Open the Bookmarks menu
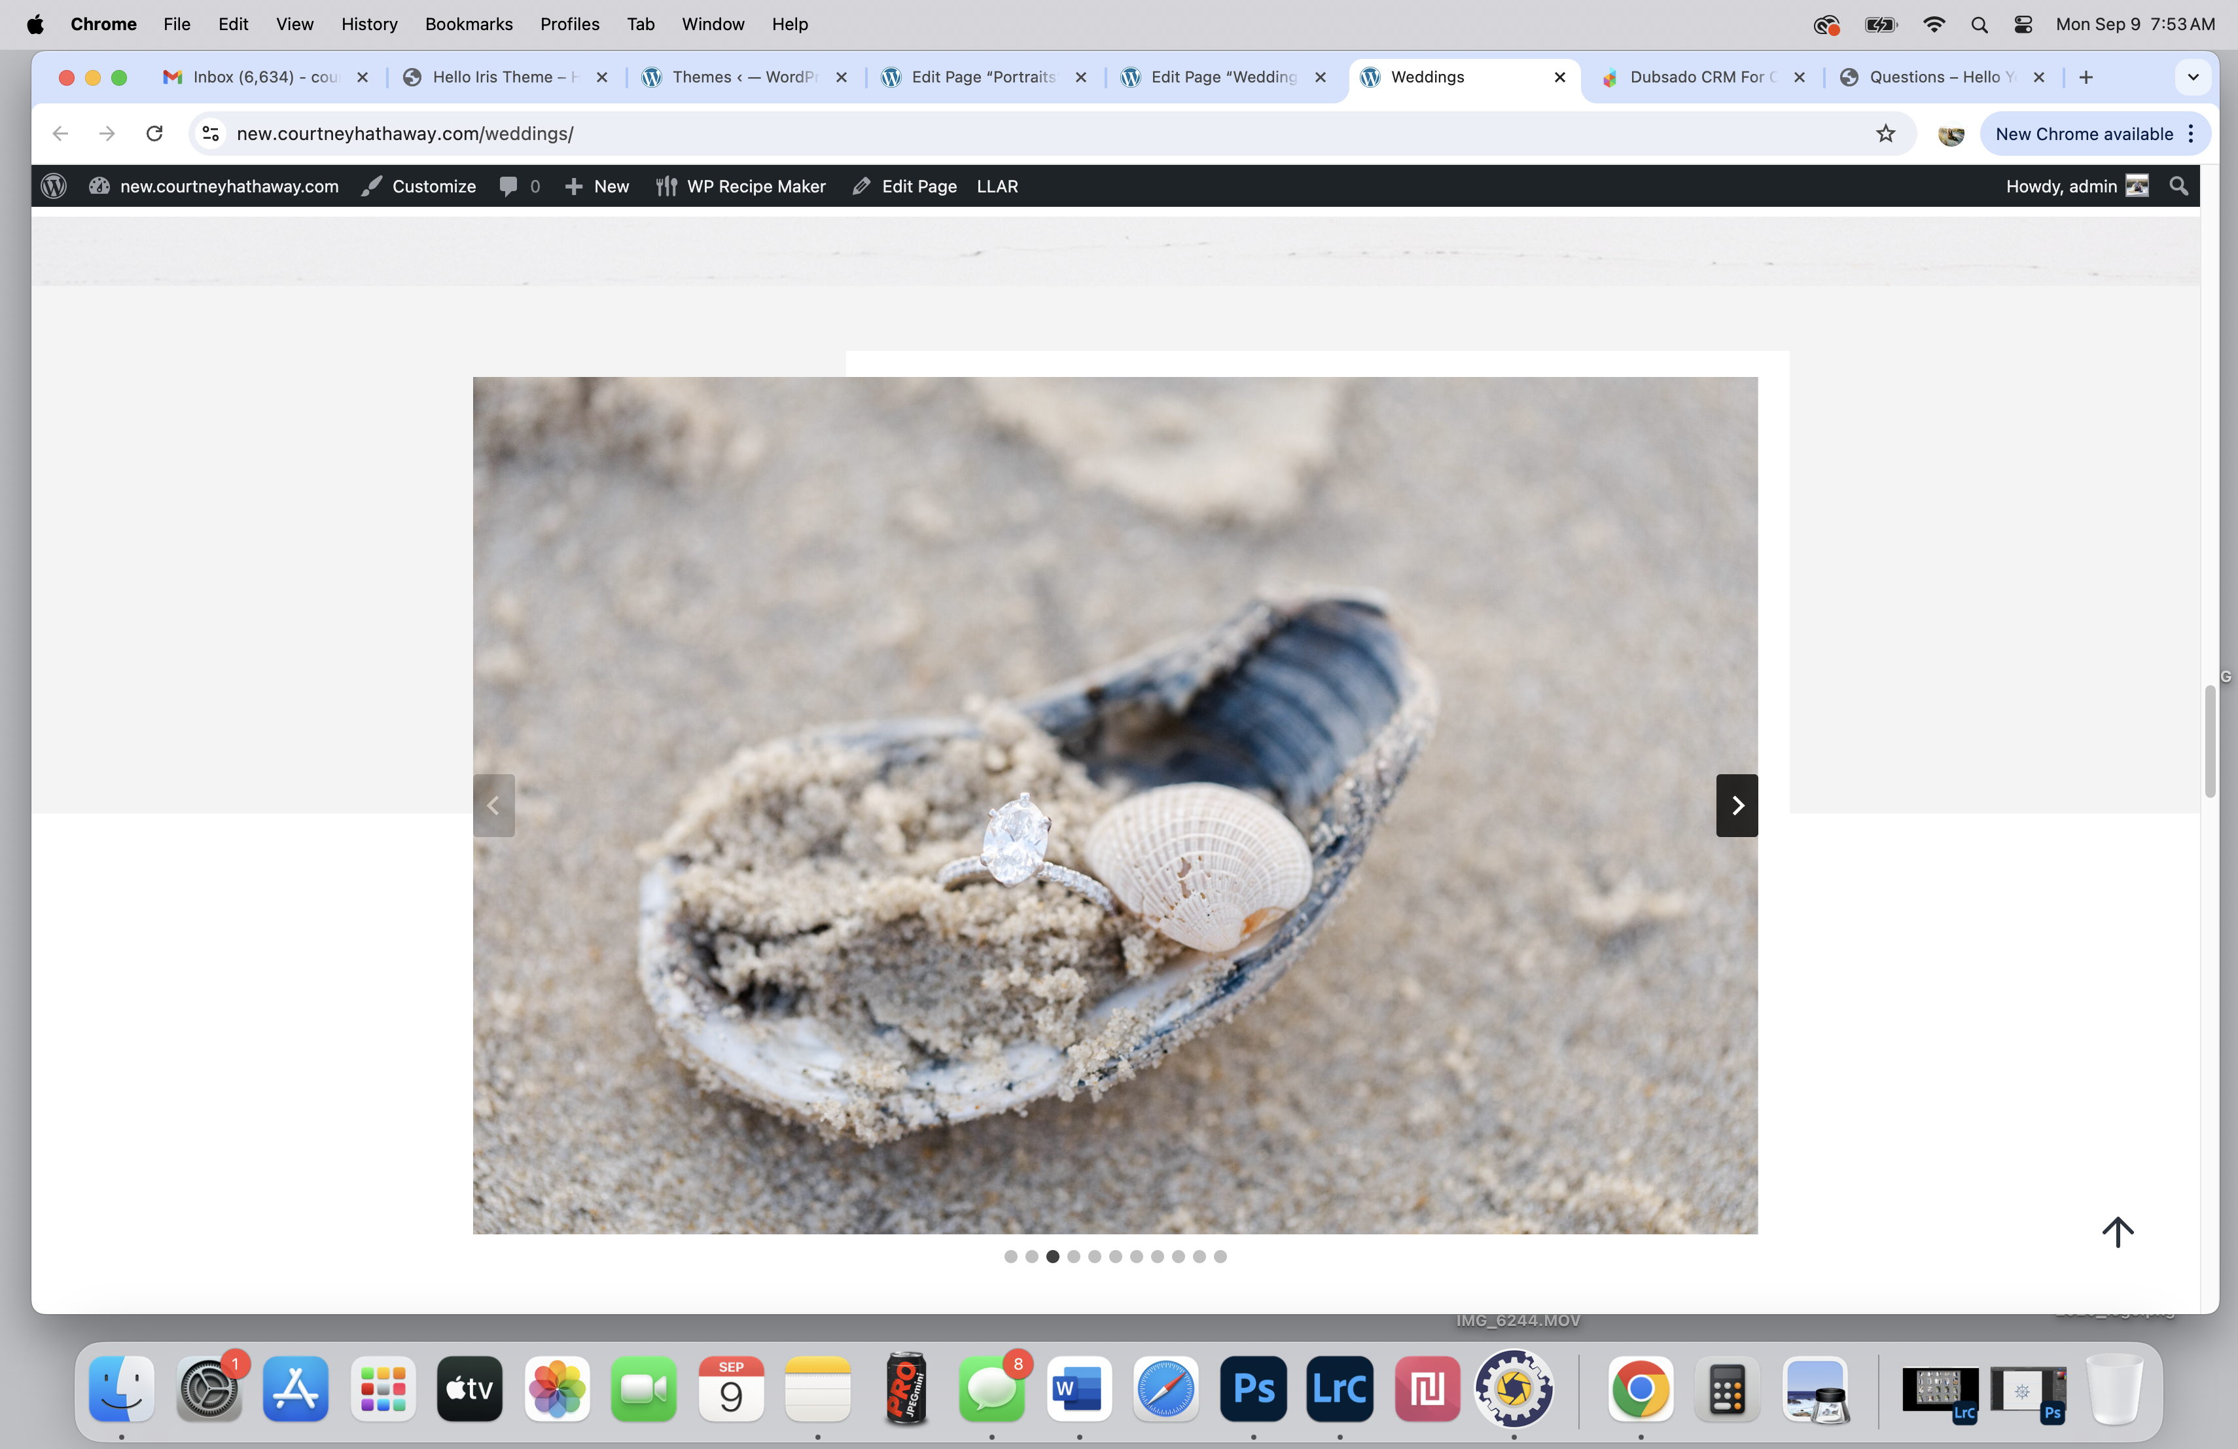This screenshot has height=1449, width=2238. point(469,24)
